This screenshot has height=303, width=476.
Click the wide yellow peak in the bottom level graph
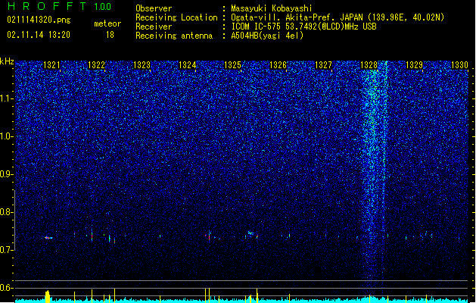48,297
